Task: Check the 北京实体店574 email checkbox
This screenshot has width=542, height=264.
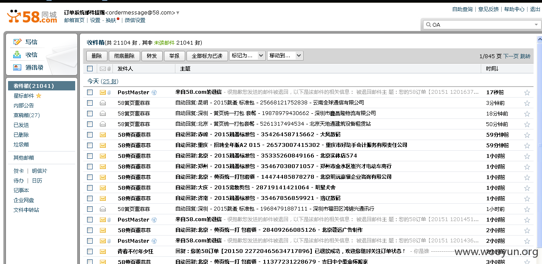Action: (x=90, y=156)
